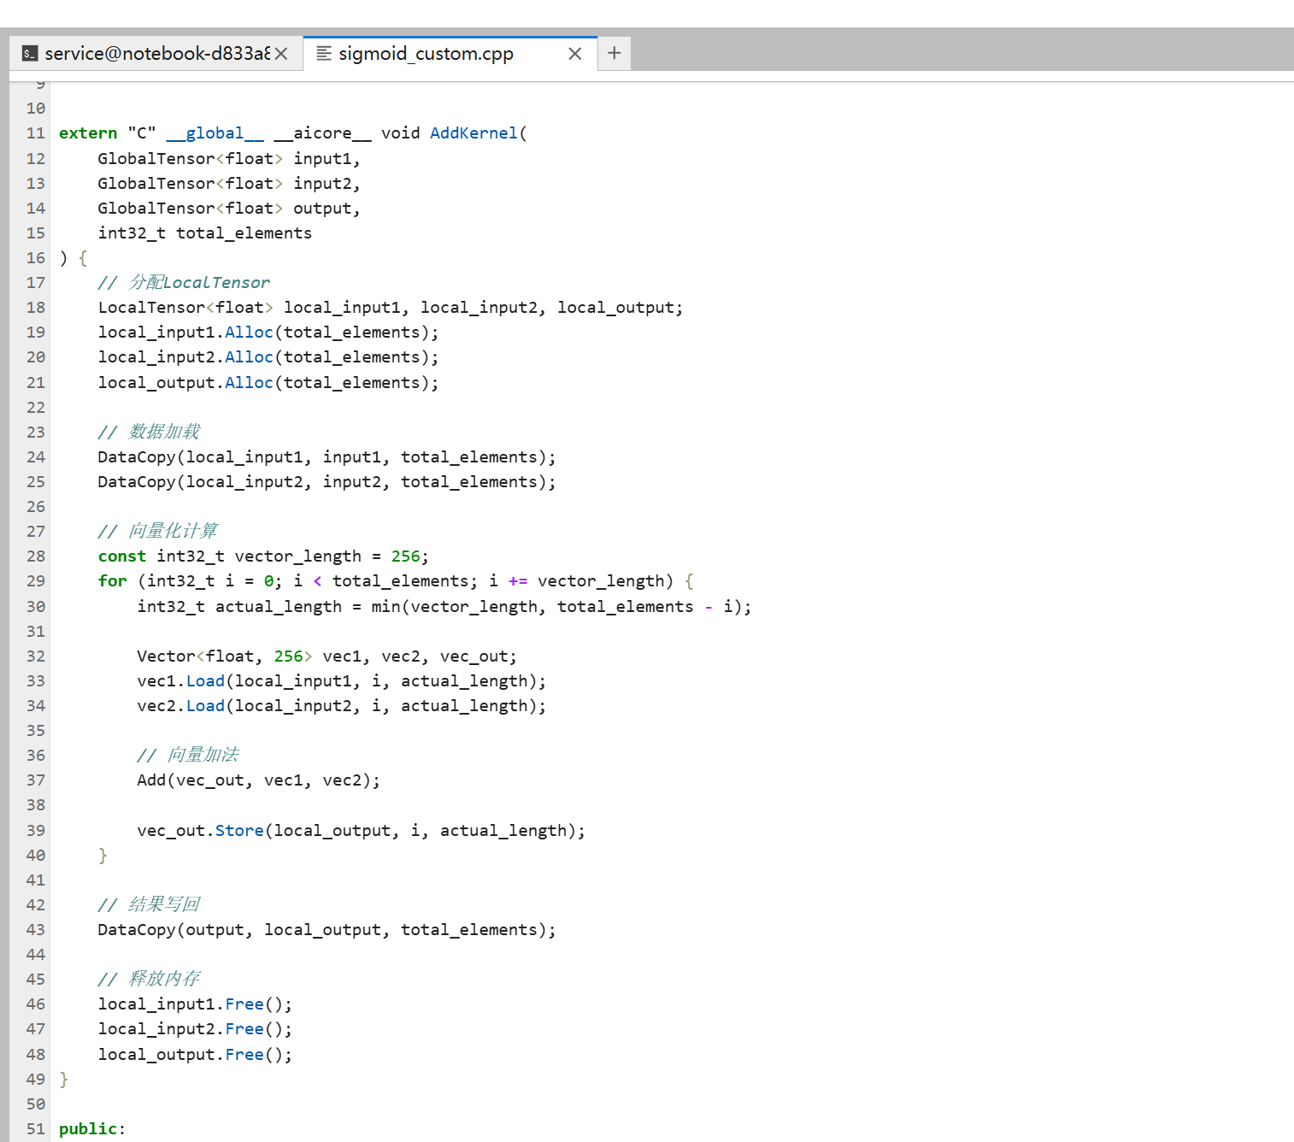
Task: Click Alloc call on local_input1 line
Action: click(249, 333)
